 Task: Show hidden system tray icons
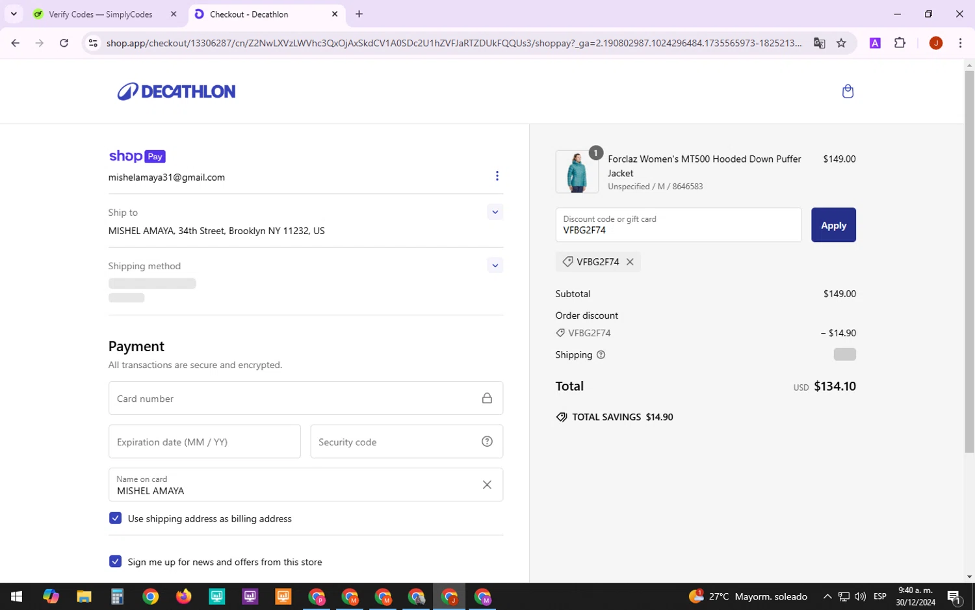pos(827,596)
